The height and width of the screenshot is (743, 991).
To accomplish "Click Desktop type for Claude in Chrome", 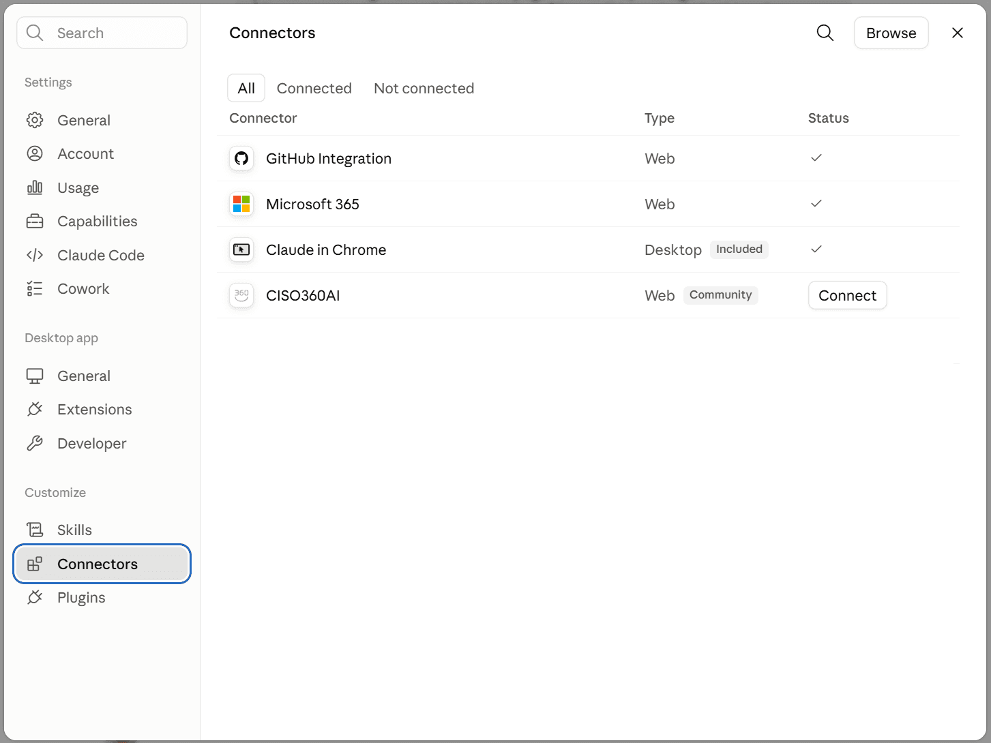I will pyautogui.click(x=673, y=249).
